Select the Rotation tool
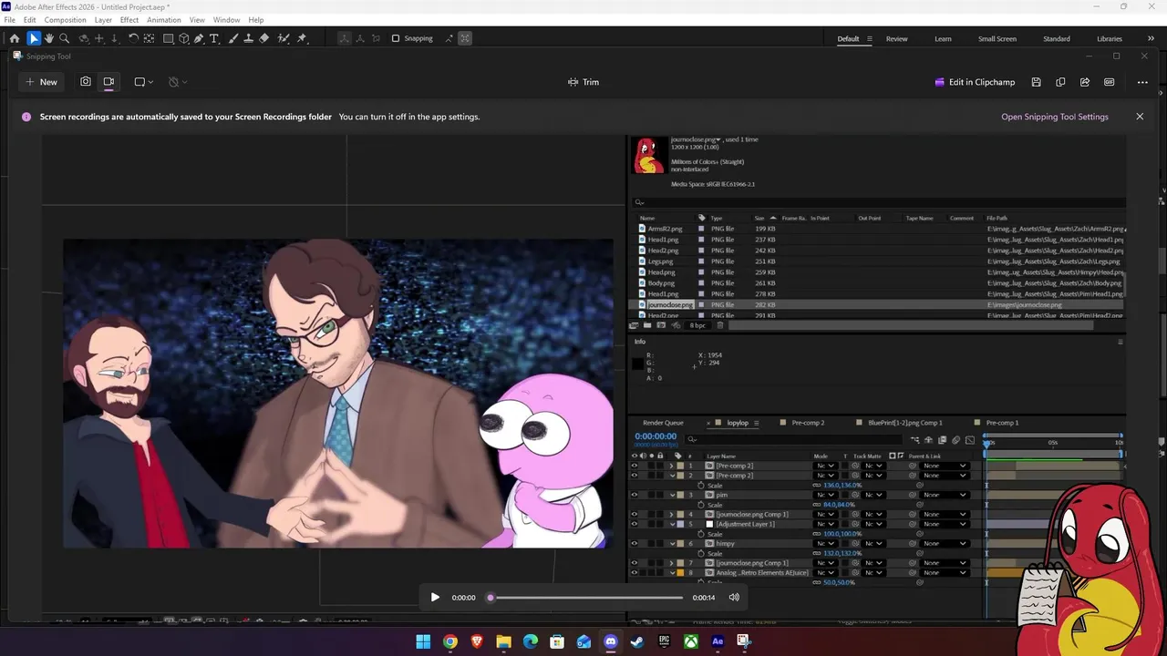This screenshot has width=1167, height=656. [x=133, y=38]
